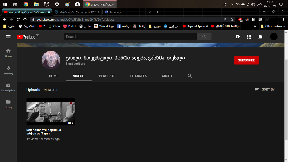
Task: Open Library in sidebar
Action: click(x=8, y=104)
